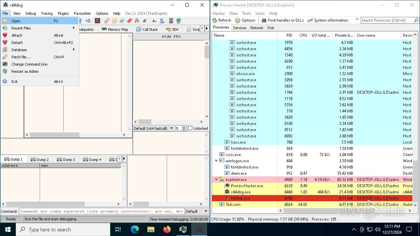The width and height of the screenshot is (420, 236).
Task: Click the Scylla dollar-sign icon in x64dbg toolbar
Action: [97, 21]
